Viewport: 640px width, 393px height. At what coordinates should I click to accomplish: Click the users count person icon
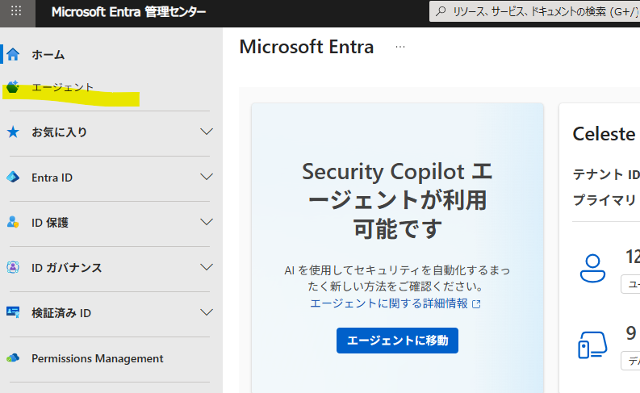pyautogui.click(x=592, y=268)
